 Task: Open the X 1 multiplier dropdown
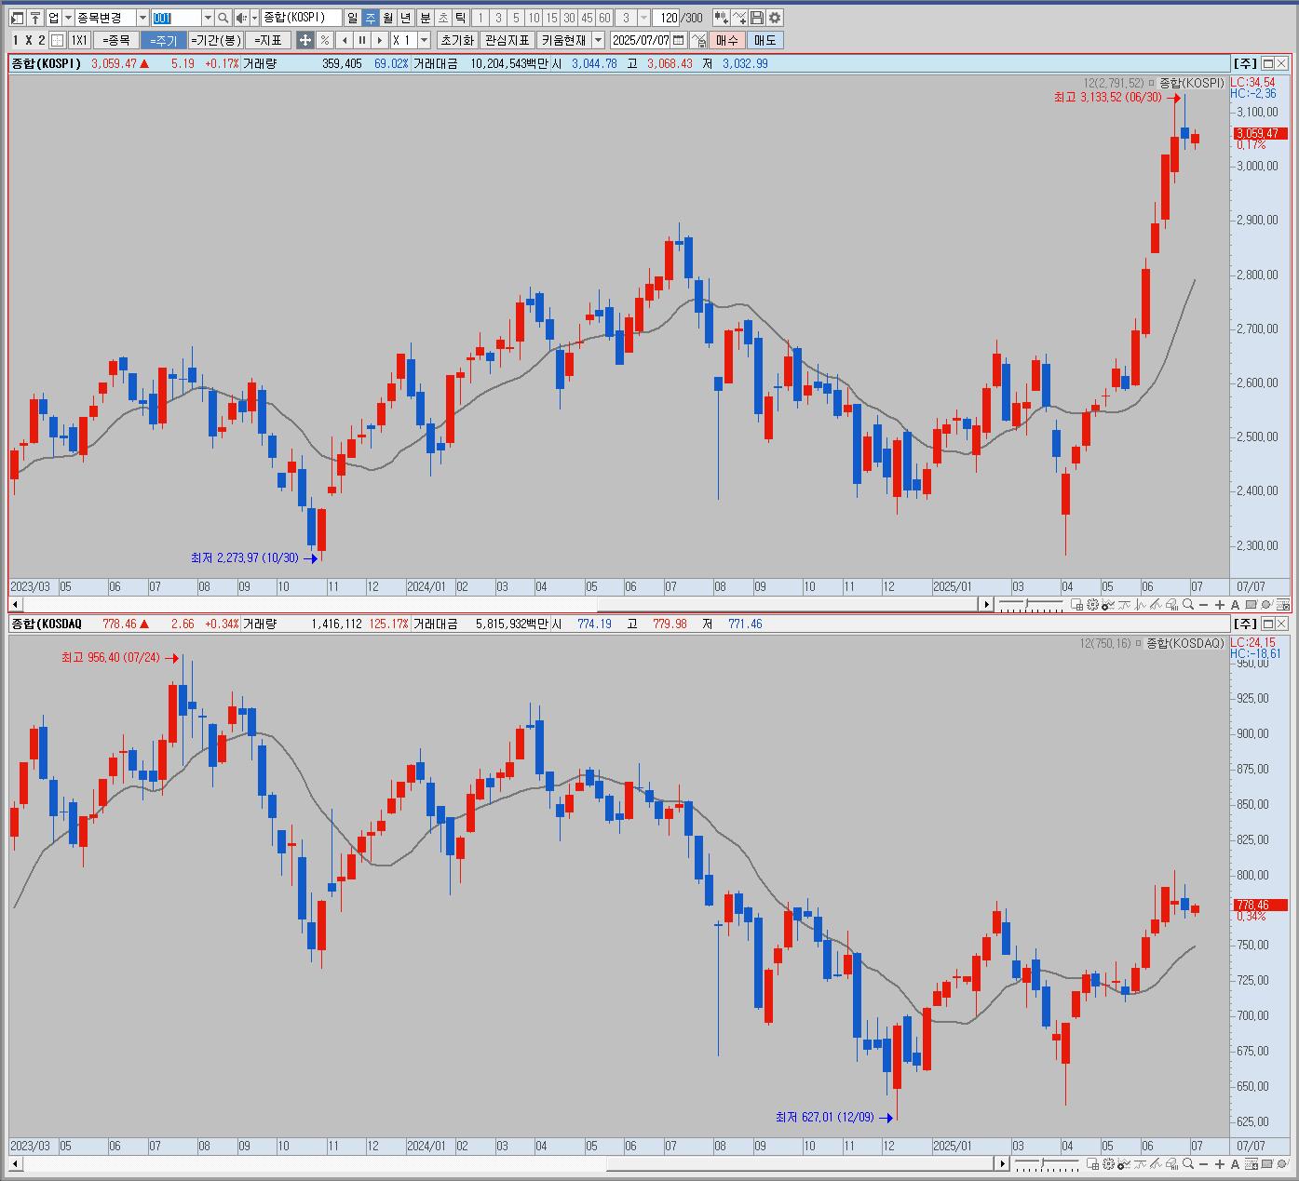click(424, 40)
